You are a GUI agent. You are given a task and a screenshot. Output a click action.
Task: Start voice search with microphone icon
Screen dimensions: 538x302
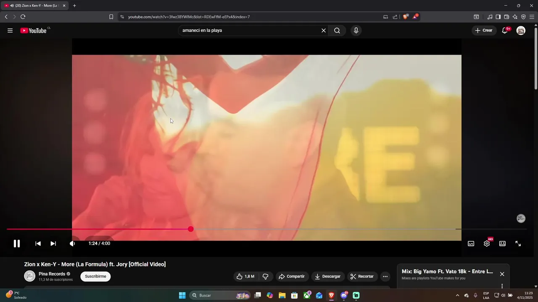click(356, 31)
